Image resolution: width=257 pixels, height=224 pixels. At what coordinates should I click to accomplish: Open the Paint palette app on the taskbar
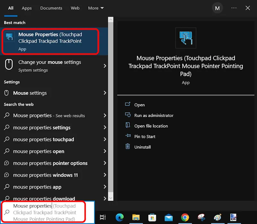(x=218, y=218)
